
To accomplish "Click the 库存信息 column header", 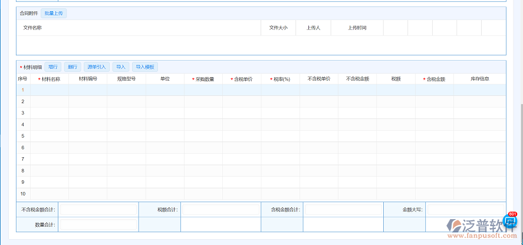I will point(479,79).
